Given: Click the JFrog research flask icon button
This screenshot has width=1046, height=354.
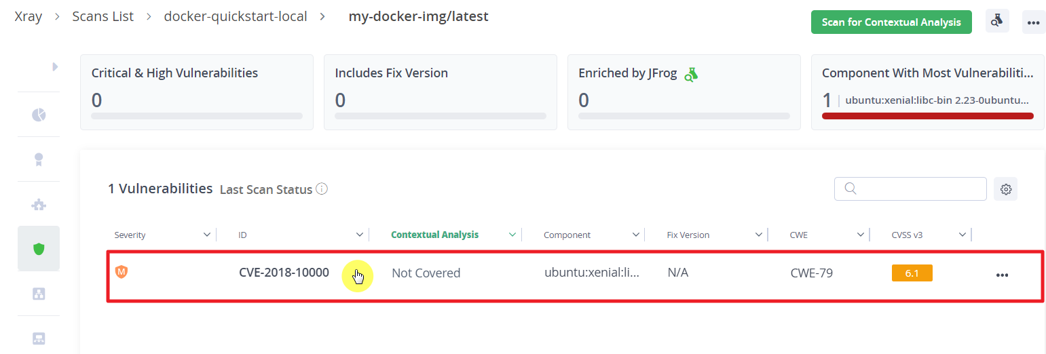Looking at the screenshot, I should click(x=996, y=22).
